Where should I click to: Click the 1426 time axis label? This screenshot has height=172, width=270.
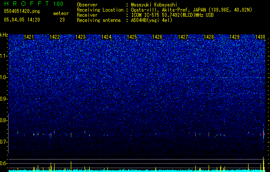[x=158, y=37]
